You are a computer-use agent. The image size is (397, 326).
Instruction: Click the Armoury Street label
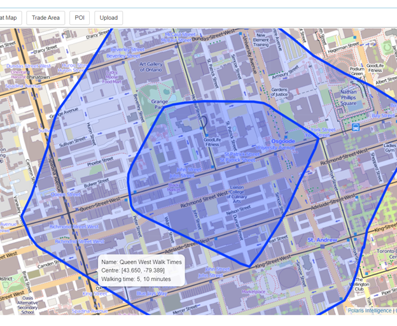(x=285, y=72)
